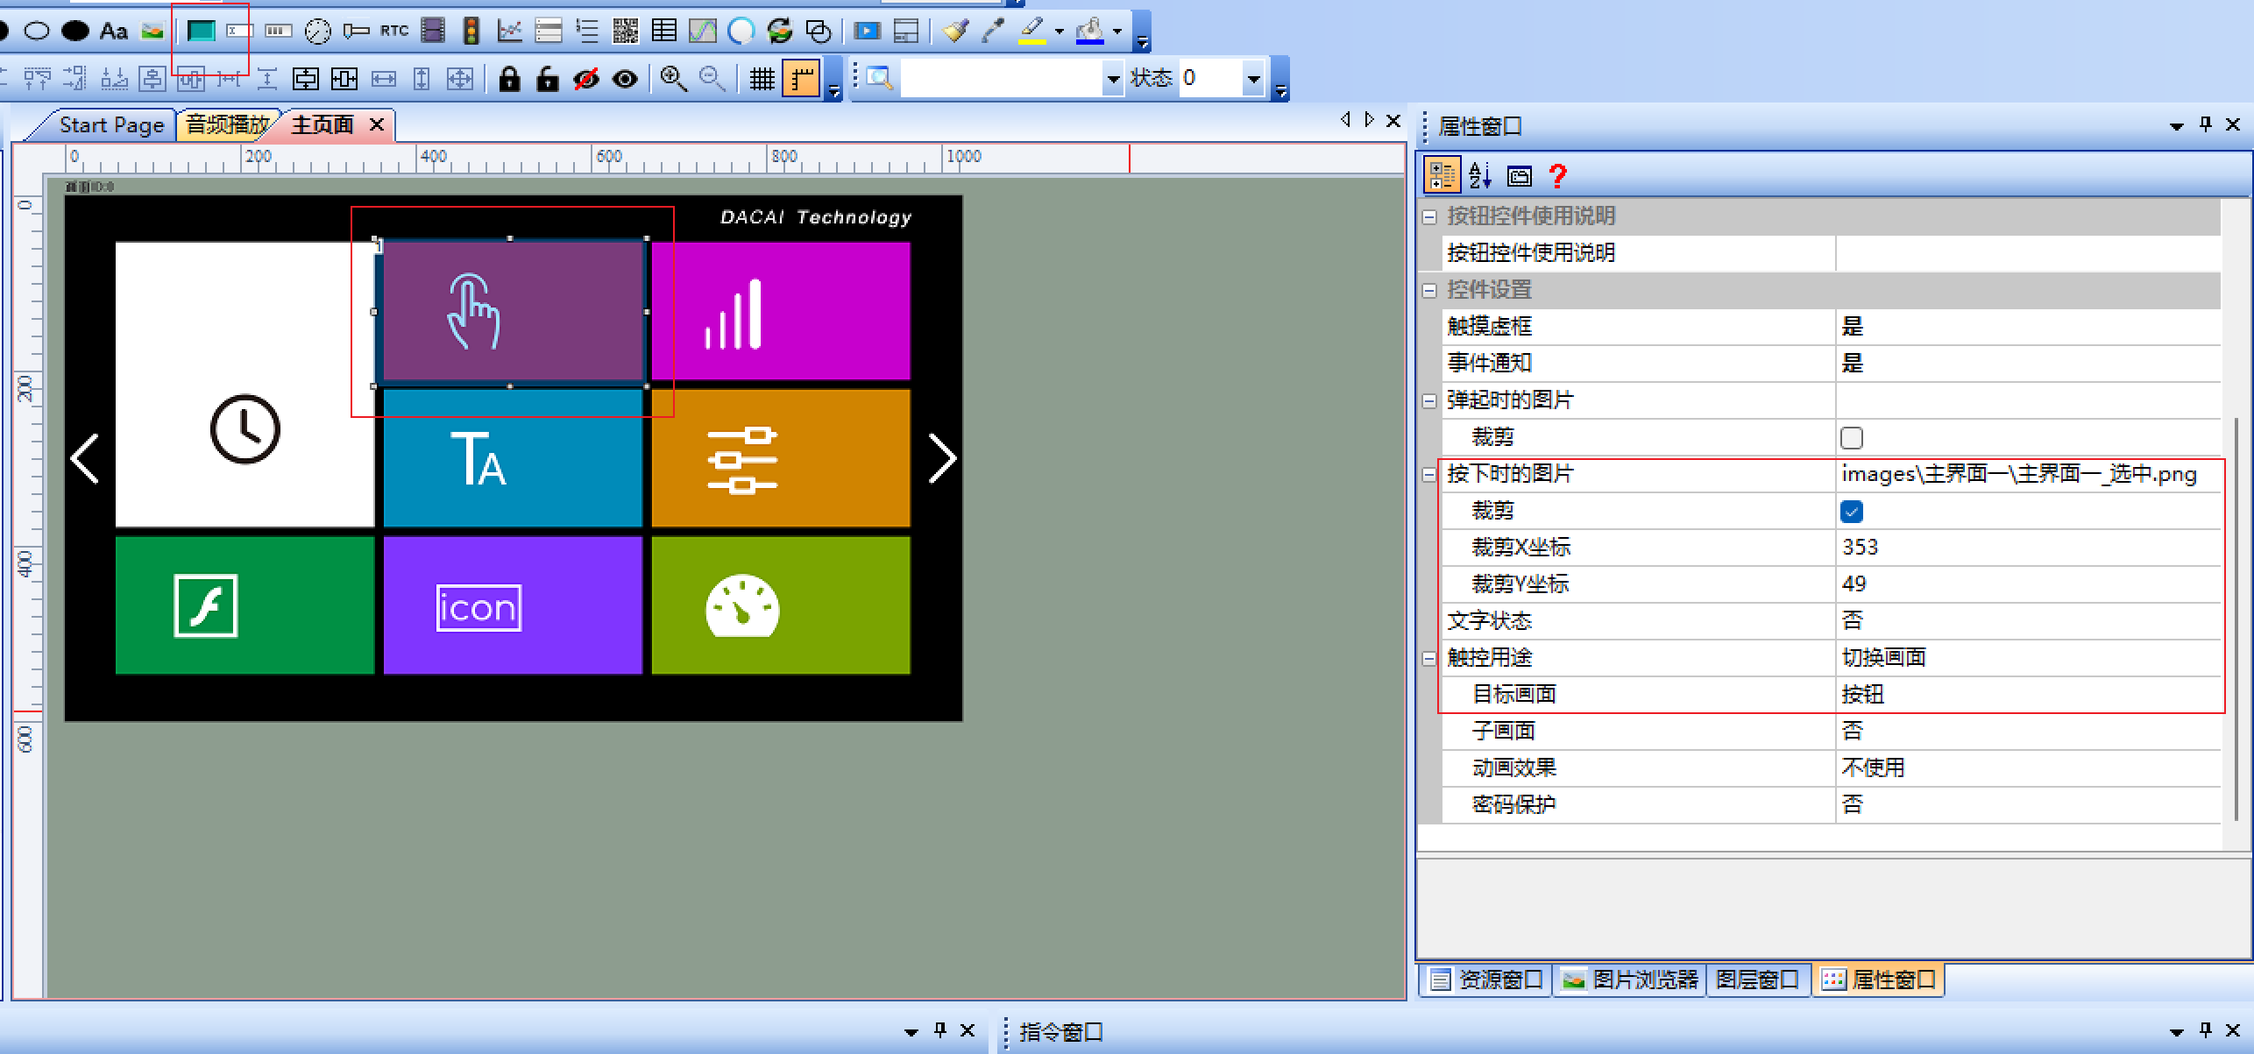The height and width of the screenshot is (1054, 2254).
Task: Select the purple touch icon tile on canvas
Action: pyautogui.click(x=511, y=311)
